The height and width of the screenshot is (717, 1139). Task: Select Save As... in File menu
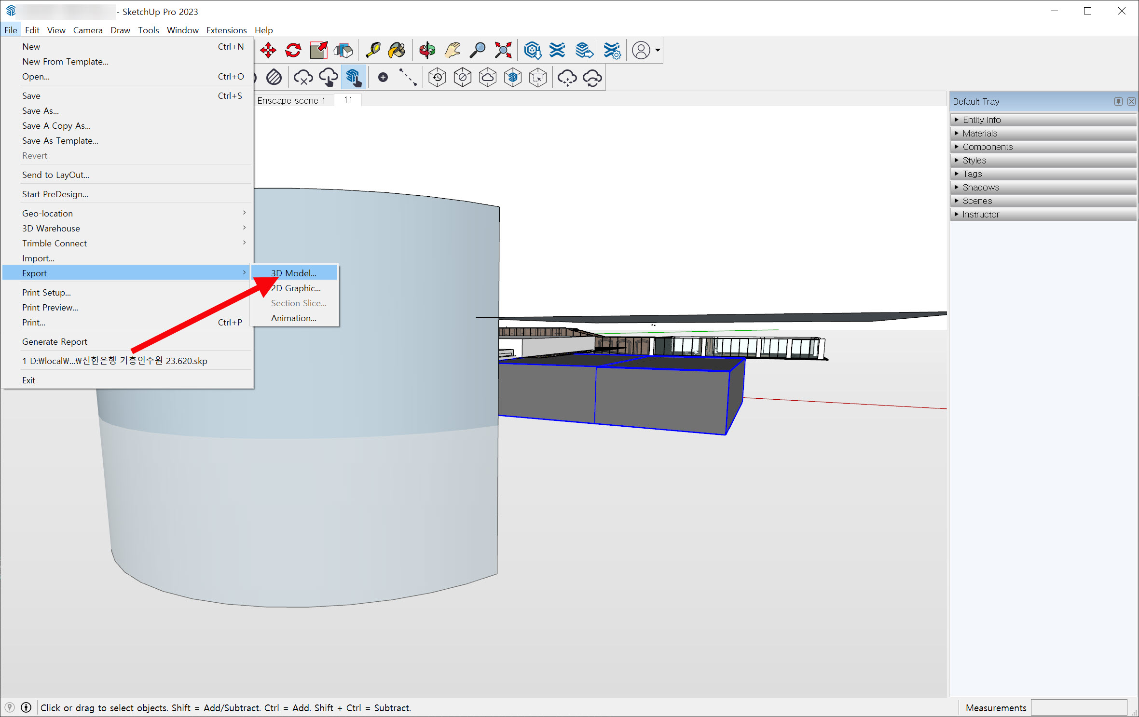41,111
